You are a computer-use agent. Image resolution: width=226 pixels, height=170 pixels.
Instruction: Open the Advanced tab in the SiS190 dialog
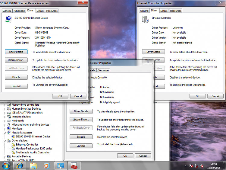[19, 11]
